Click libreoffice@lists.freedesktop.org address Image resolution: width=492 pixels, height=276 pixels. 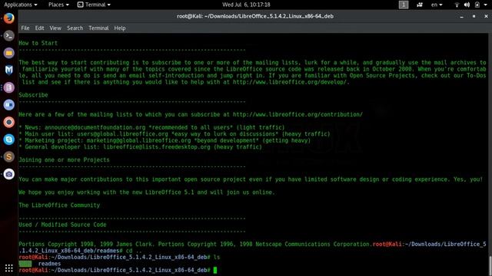click(157, 147)
